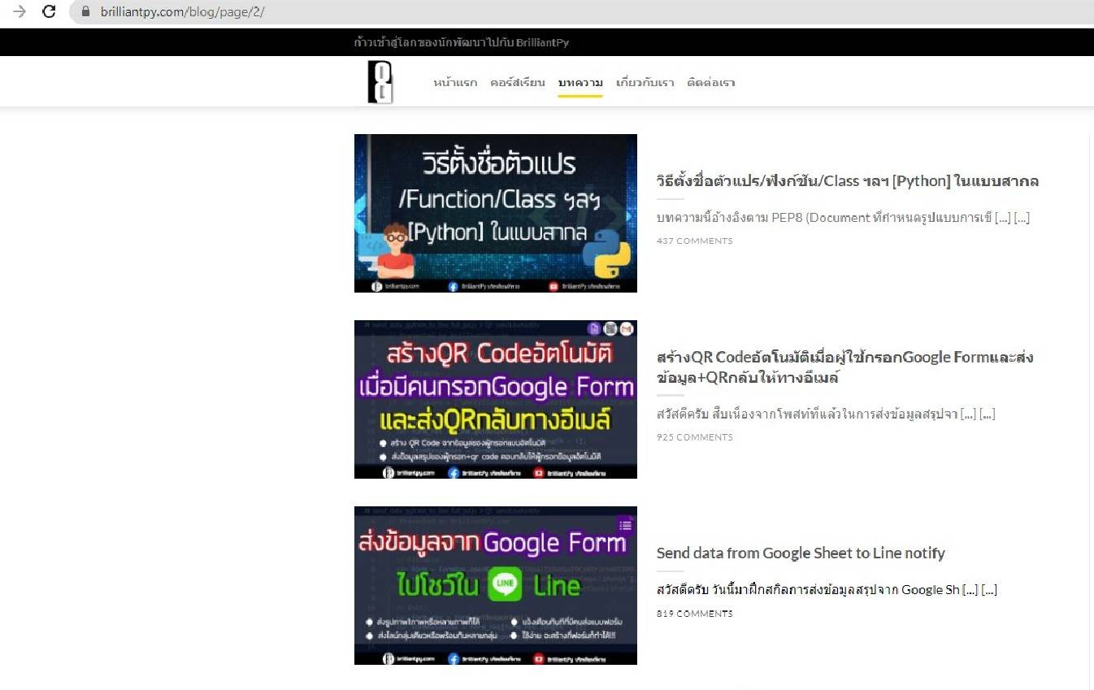Image resolution: width=1094 pixels, height=690 pixels.
Task: Open the Python naming convention article thumbnail
Action: pos(495,213)
